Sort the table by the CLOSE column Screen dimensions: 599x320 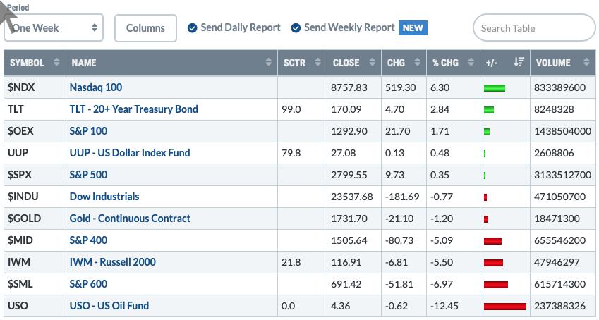(x=354, y=63)
